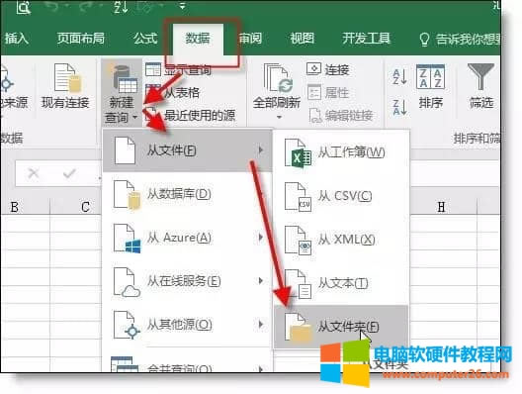
Task: Select column C header
Action: tap(76, 207)
